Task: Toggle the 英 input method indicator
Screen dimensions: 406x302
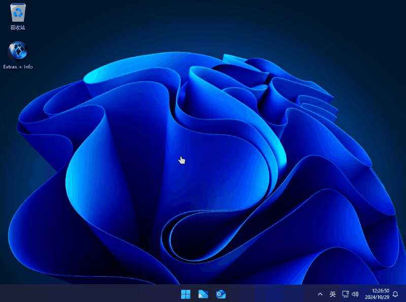Action: pos(333,294)
